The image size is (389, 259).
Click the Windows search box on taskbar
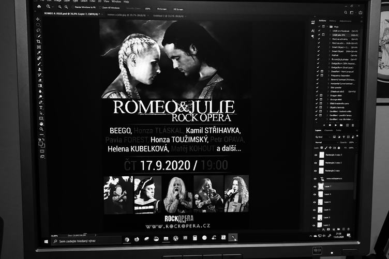coord(87,241)
